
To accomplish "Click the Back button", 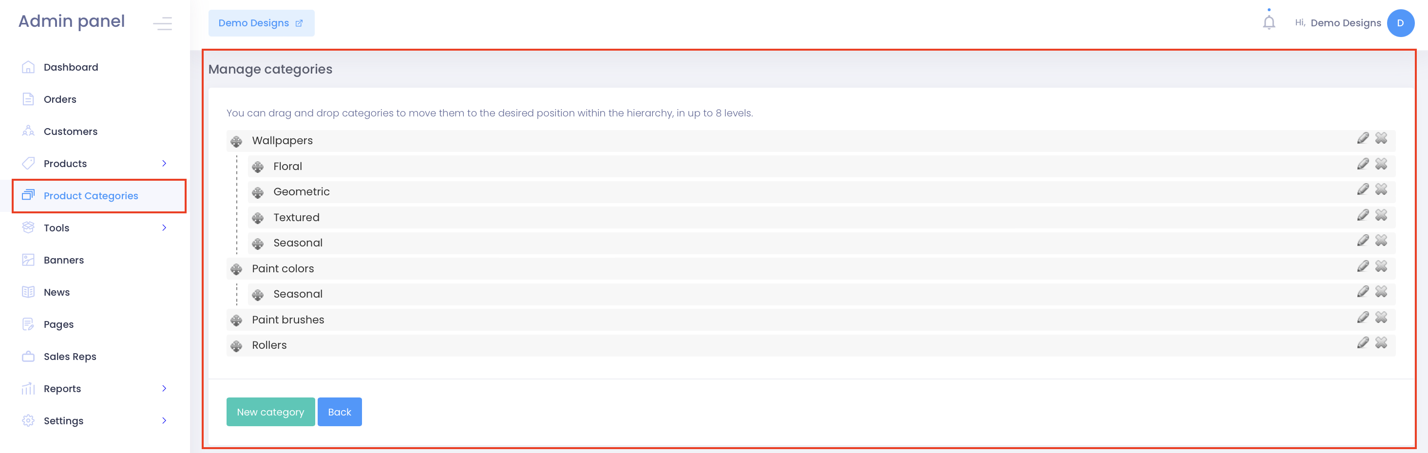I will coord(339,412).
